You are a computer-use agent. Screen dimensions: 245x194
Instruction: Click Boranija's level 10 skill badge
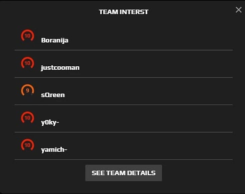tap(28, 36)
